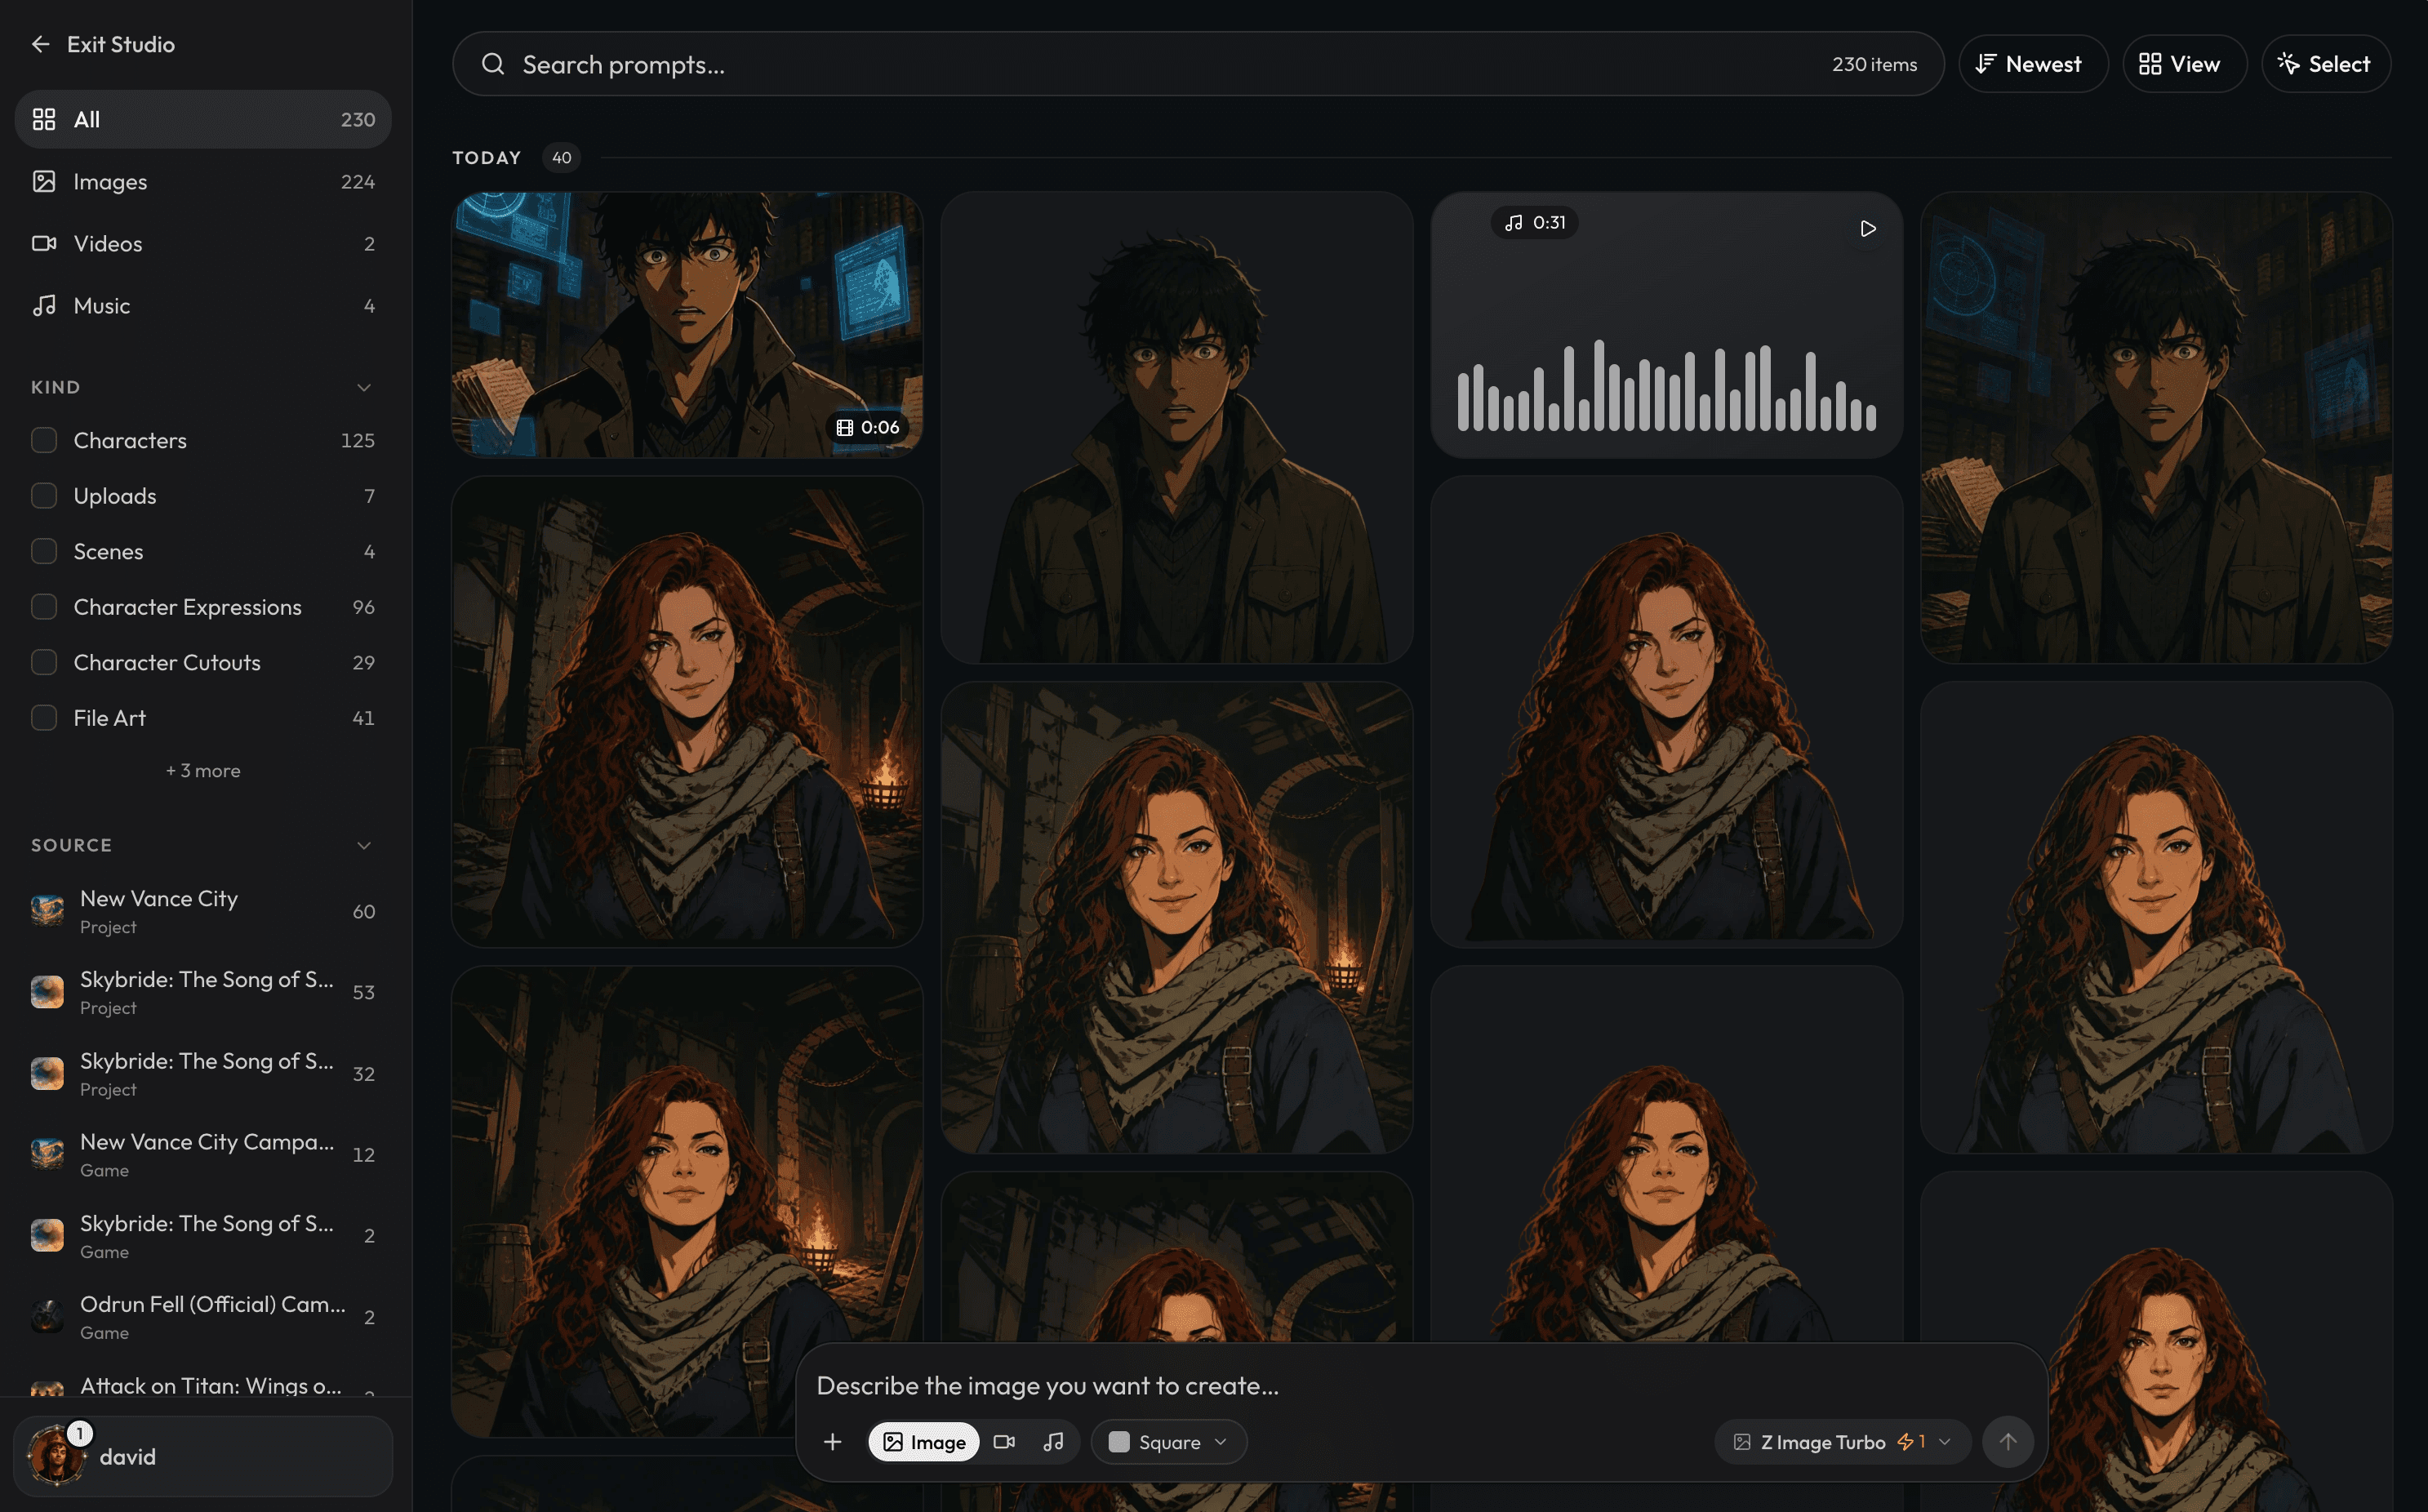Filter by New Vance City Campaign game
Image resolution: width=2428 pixels, height=1512 pixels.
203,1154
